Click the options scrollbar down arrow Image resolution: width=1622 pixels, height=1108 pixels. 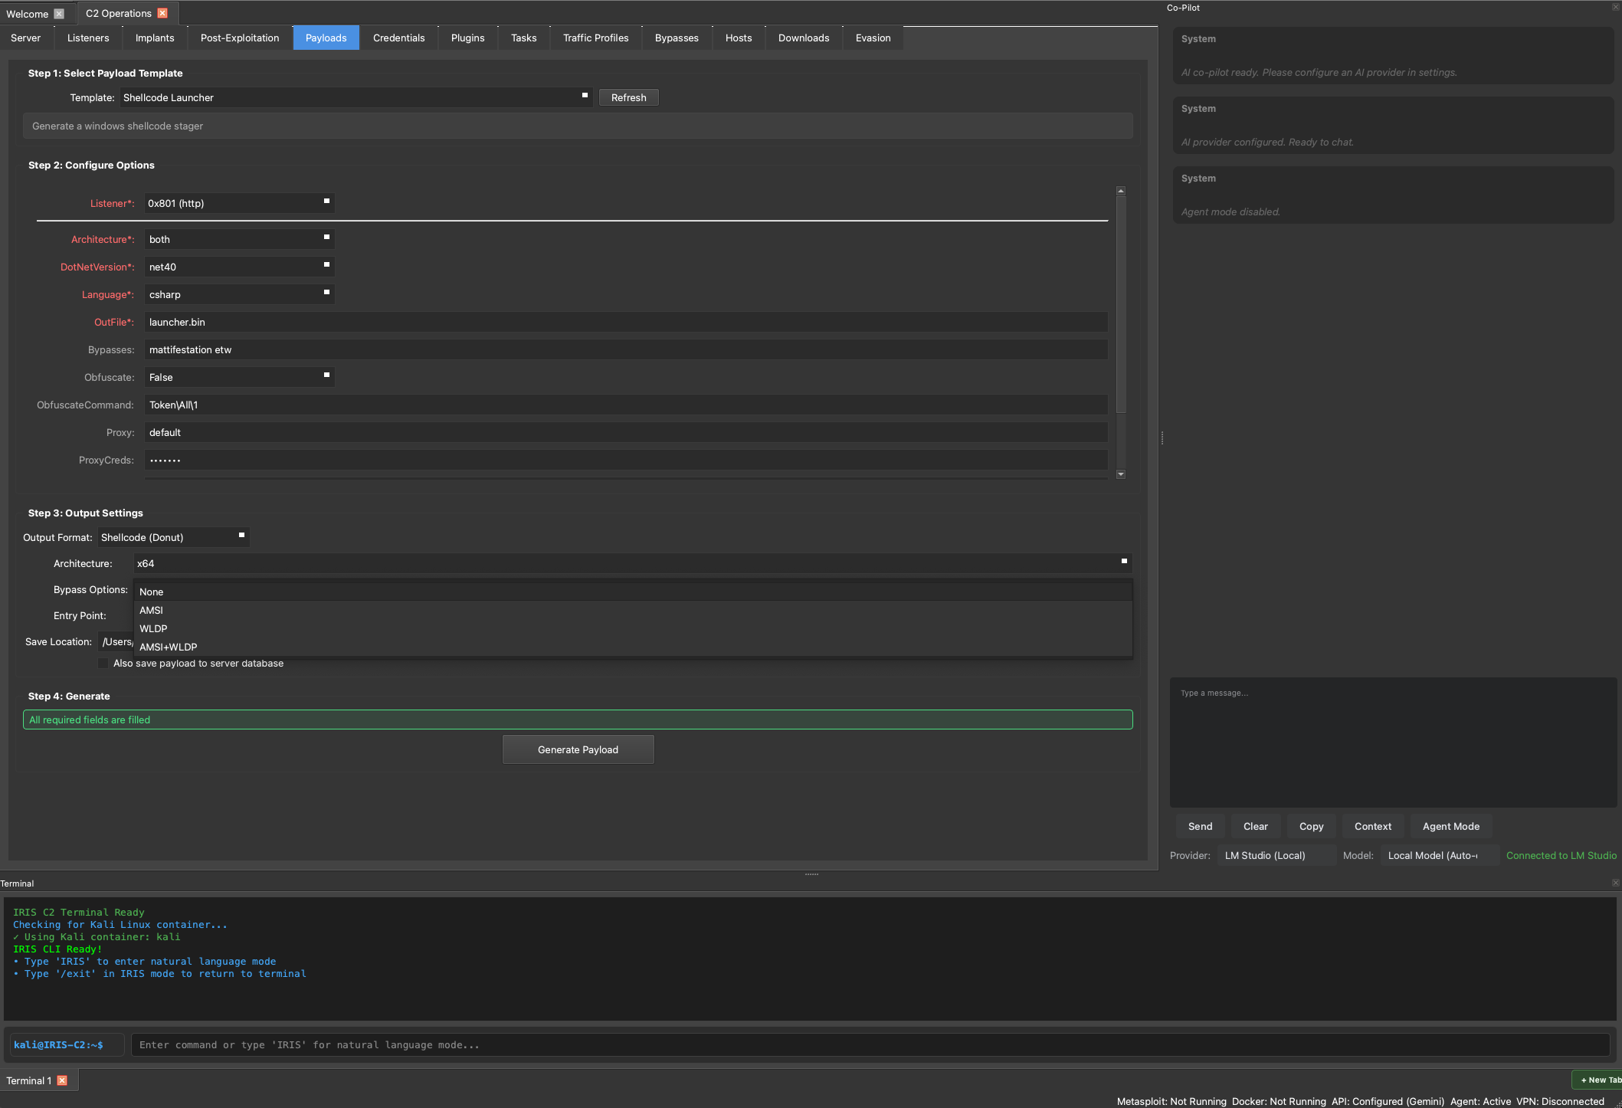[1121, 474]
